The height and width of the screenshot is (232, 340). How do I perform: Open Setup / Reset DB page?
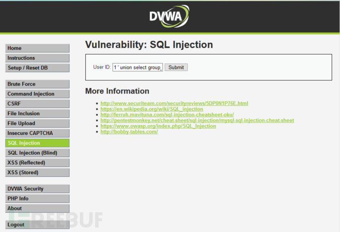click(37, 68)
